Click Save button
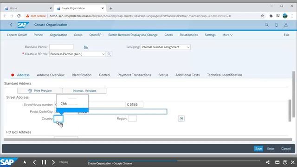The width and height of the screenshot is (297, 167). (258, 148)
